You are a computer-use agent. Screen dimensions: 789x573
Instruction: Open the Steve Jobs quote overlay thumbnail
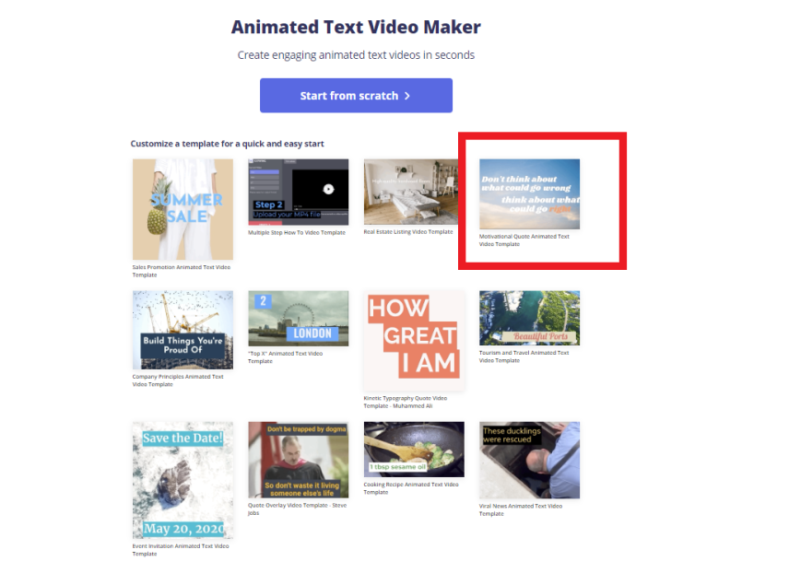[299, 460]
